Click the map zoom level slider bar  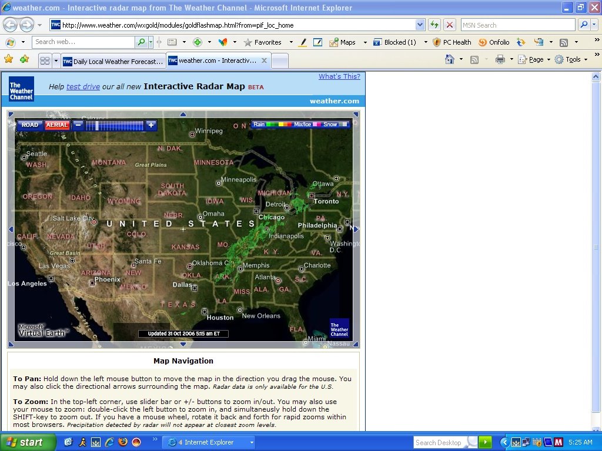click(115, 125)
